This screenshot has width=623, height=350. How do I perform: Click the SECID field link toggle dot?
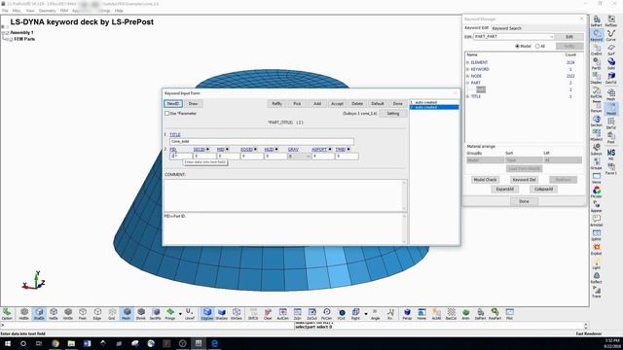tap(207, 149)
